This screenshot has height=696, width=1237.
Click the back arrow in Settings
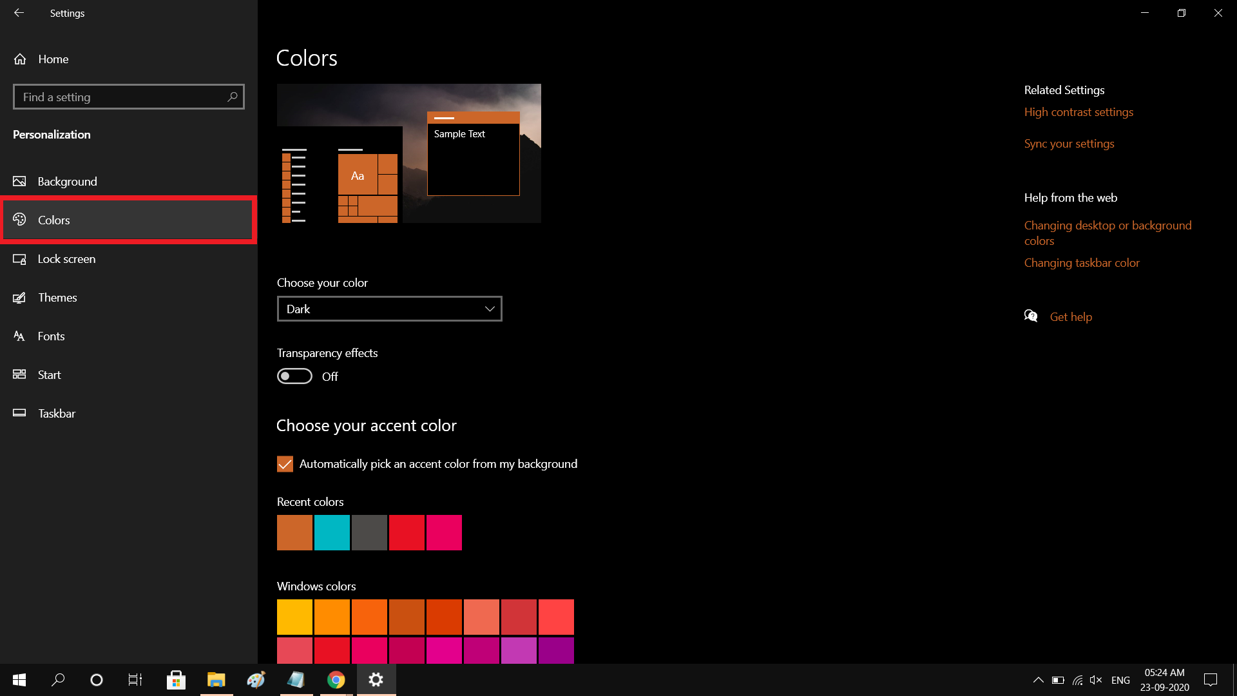pos(19,13)
